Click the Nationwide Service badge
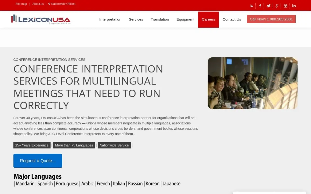311x194 pixels. click(x=114, y=145)
